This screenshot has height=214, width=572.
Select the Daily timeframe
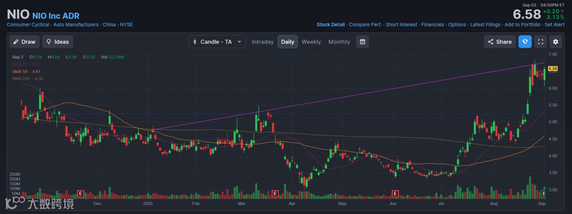[288, 41]
